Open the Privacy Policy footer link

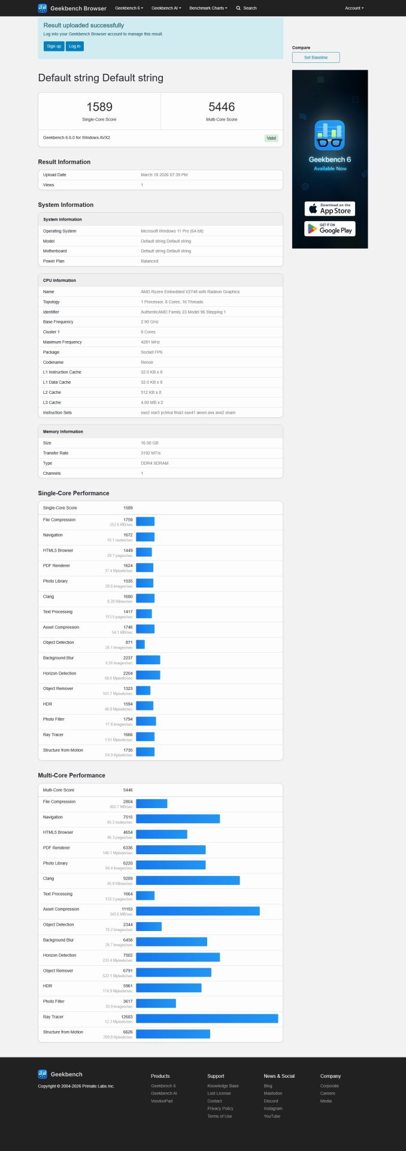tap(220, 1108)
